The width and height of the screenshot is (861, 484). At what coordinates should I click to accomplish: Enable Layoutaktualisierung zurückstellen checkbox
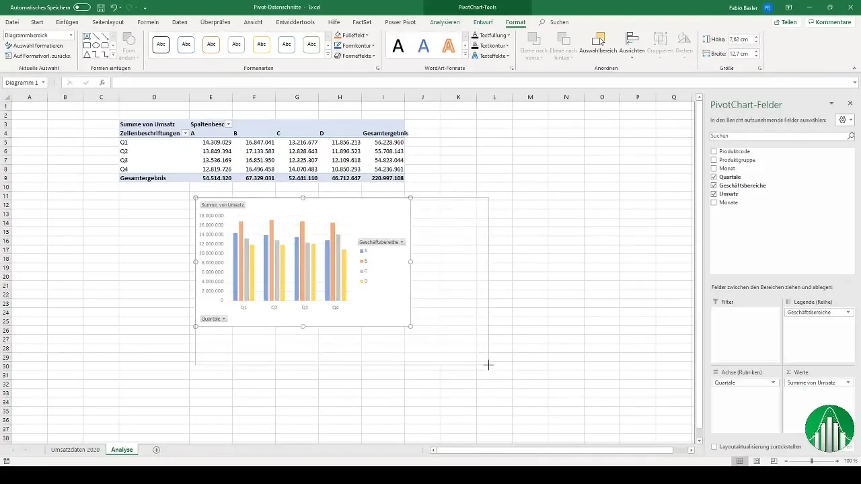coord(714,446)
